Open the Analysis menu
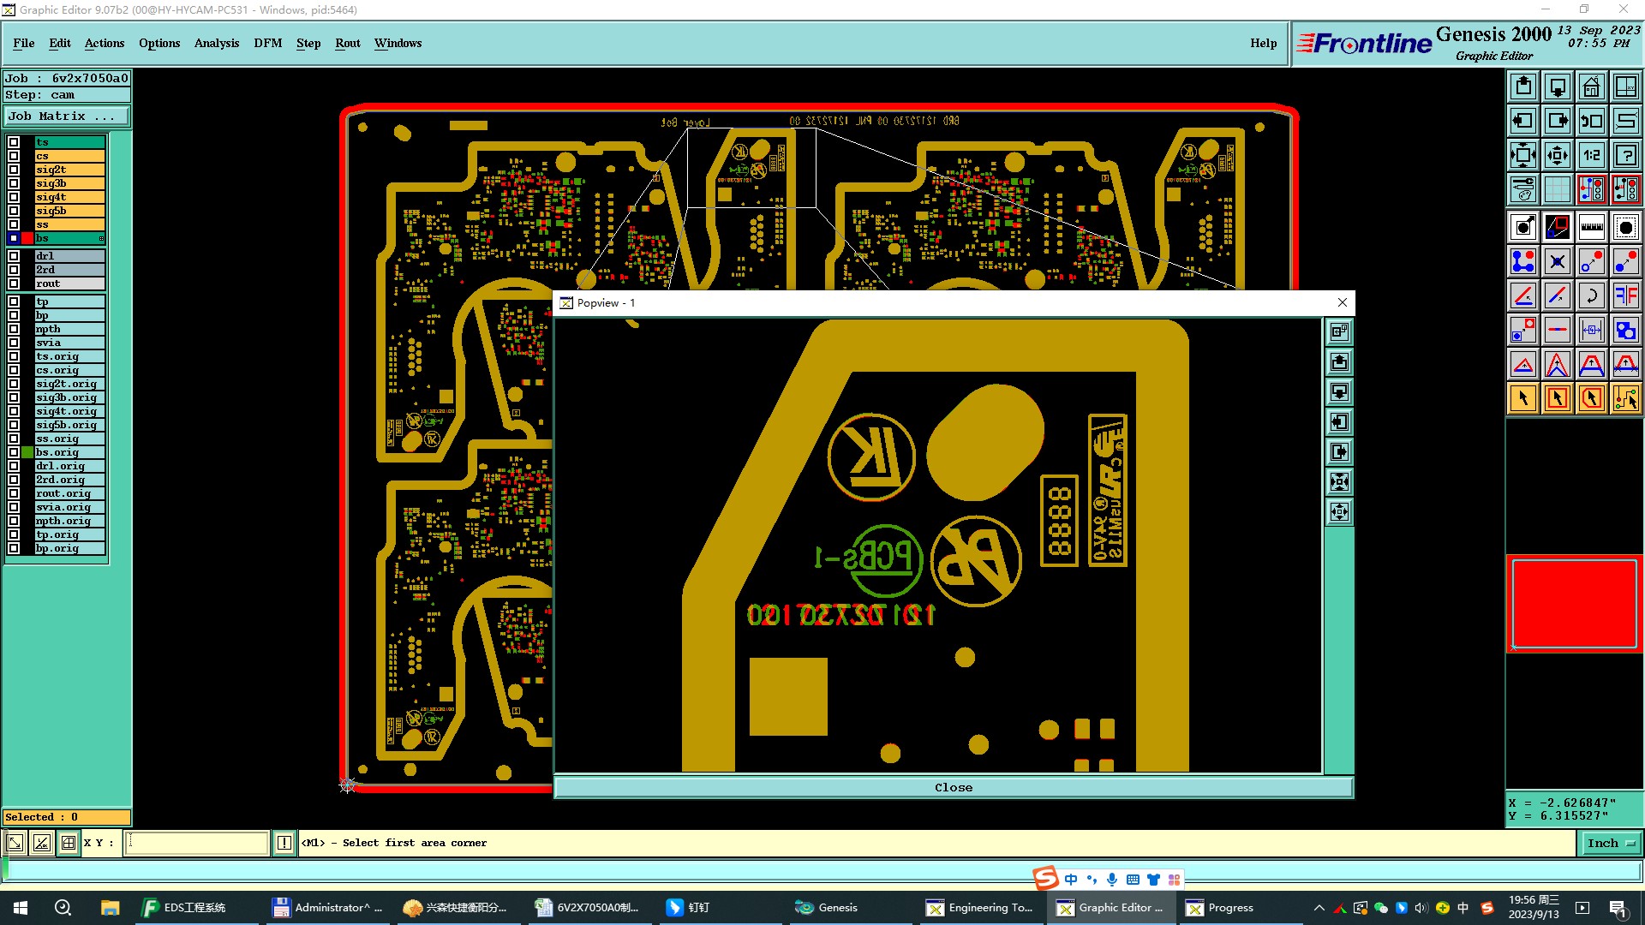This screenshot has width=1645, height=925. coord(216,43)
